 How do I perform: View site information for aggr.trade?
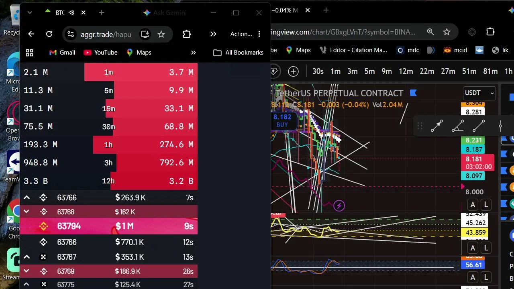point(70,34)
